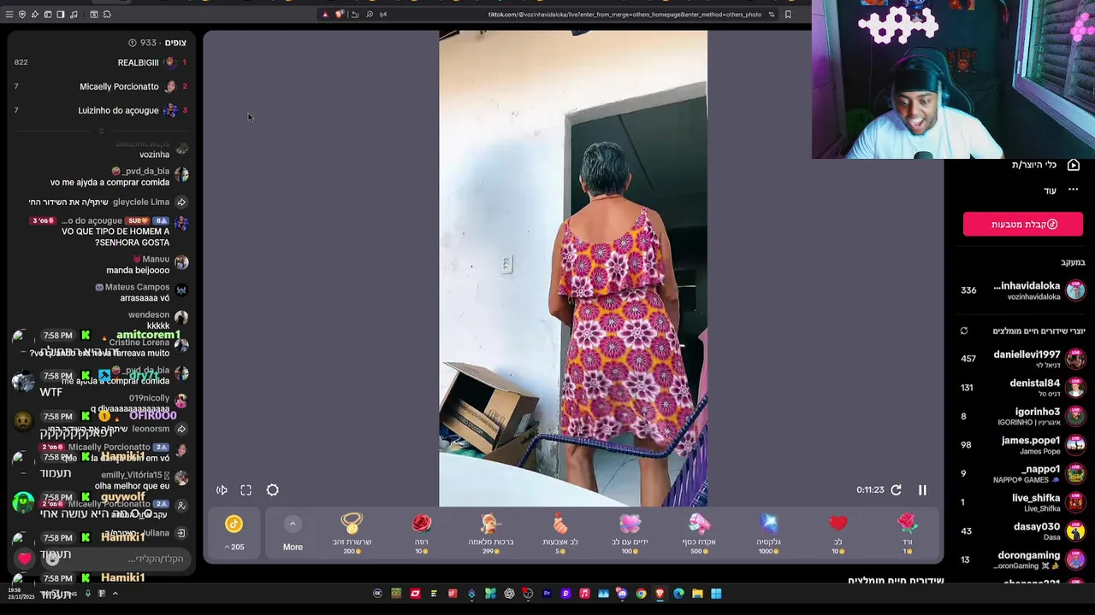Open live_shifka recommended live
Viewport: 1095px width, 615px height.
(x=1021, y=502)
